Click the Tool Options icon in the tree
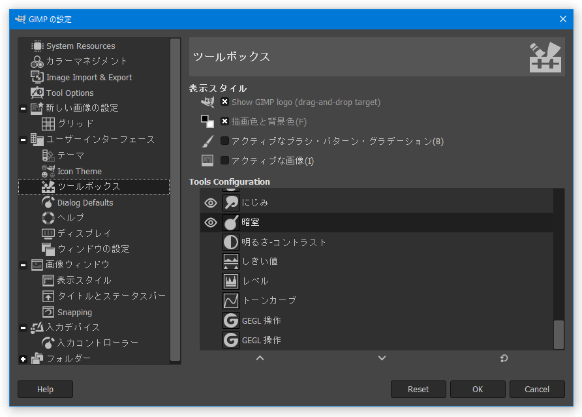 coord(37,93)
